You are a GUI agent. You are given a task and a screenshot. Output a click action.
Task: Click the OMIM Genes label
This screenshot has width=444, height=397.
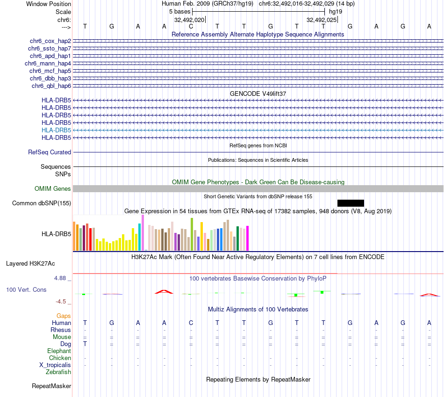pos(53,189)
